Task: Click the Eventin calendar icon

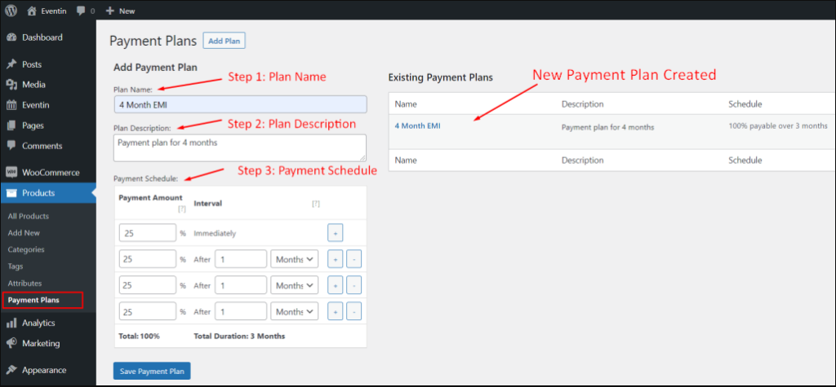Action: pos(11,105)
